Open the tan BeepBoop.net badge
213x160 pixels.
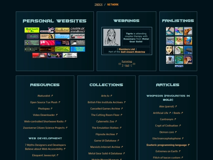coord(62,30)
